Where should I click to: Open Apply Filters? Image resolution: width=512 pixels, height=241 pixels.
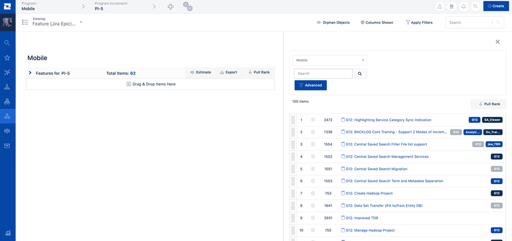pos(419,23)
